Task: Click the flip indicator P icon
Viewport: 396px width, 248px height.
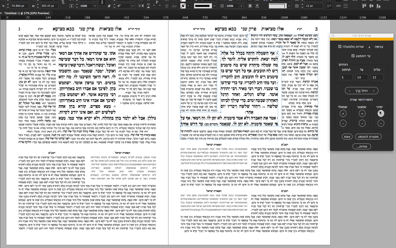Action: 157,3
